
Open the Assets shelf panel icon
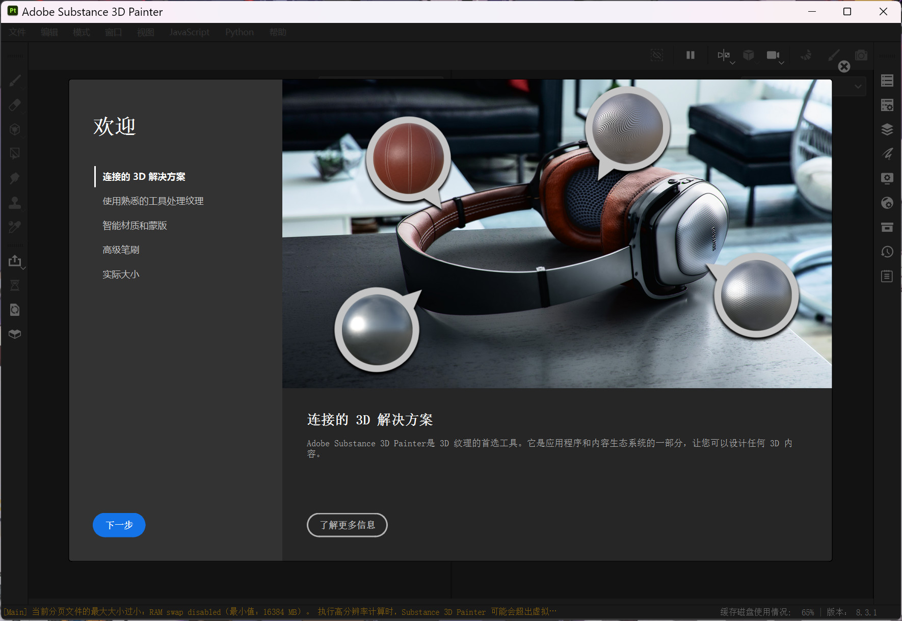coord(887,227)
